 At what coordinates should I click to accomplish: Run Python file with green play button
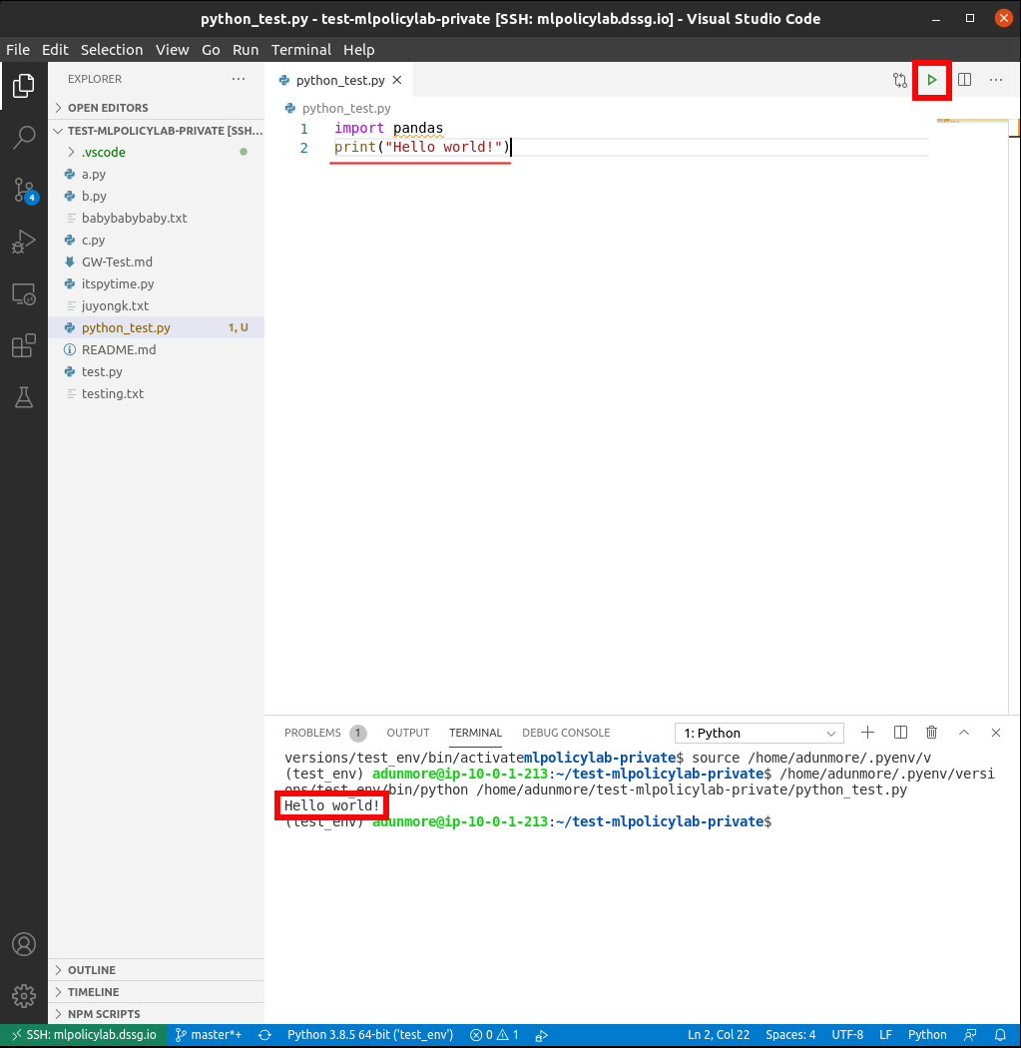click(931, 80)
